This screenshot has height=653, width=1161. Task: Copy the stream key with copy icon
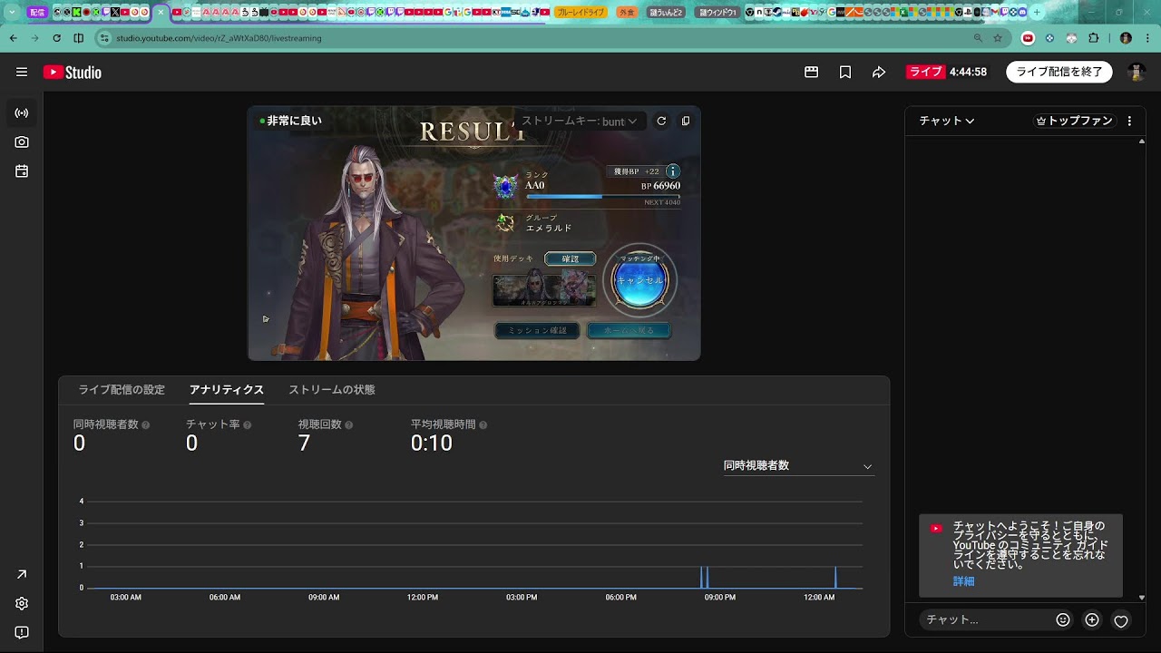pyautogui.click(x=686, y=121)
